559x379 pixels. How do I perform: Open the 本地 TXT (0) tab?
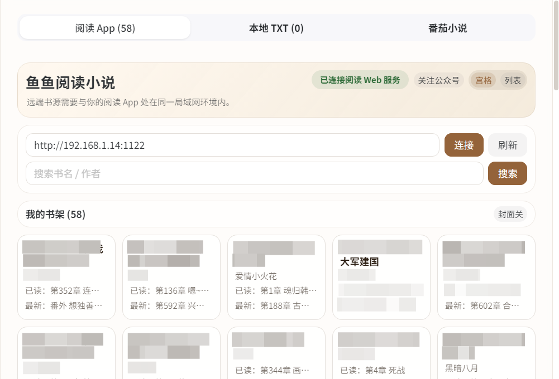(276, 28)
